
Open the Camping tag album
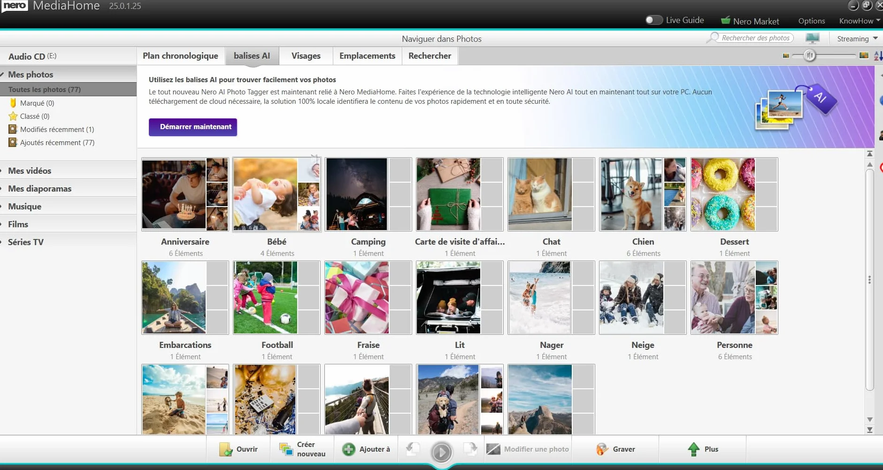tap(368, 194)
